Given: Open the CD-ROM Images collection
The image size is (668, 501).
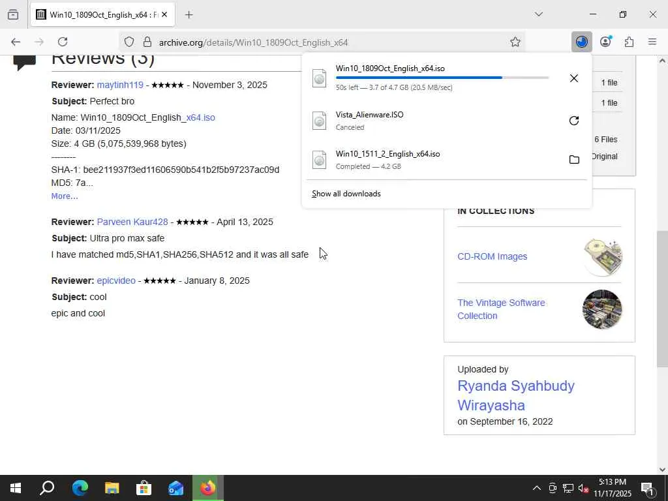Looking at the screenshot, I should tap(492, 256).
